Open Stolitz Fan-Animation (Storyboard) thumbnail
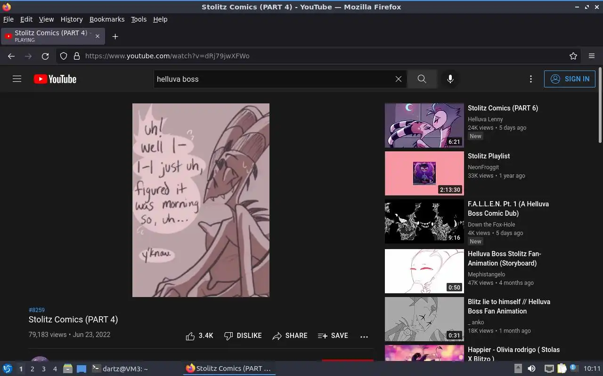 click(x=424, y=271)
